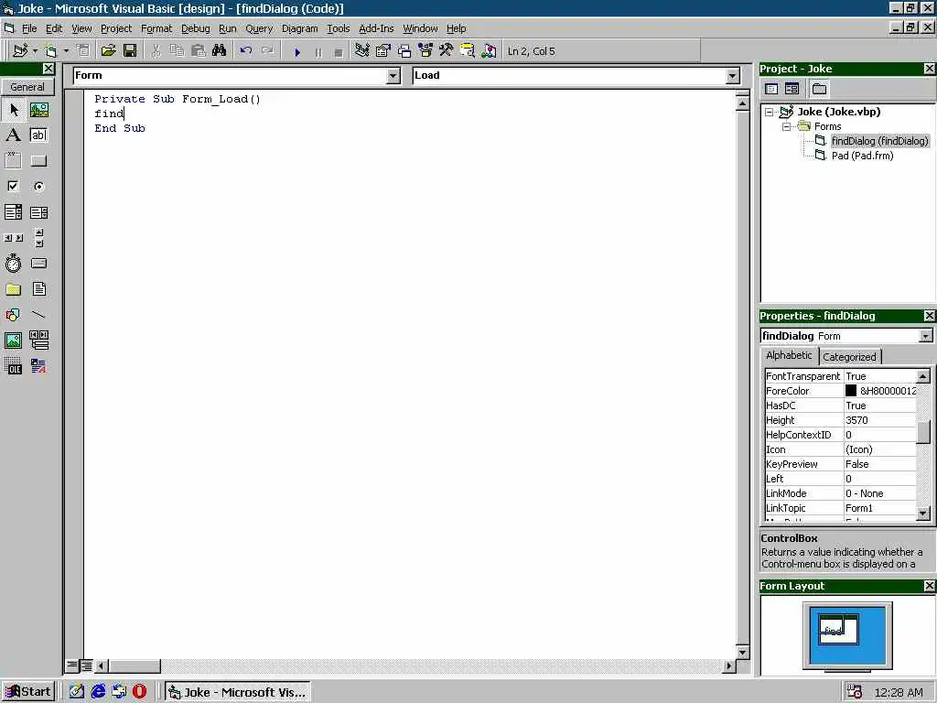Open the Debug menu
Viewport: 937px width, 703px height.
196,28
